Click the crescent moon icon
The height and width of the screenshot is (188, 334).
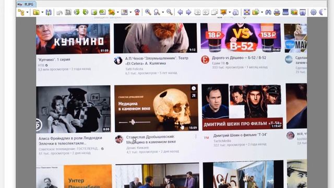click(321, 13)
